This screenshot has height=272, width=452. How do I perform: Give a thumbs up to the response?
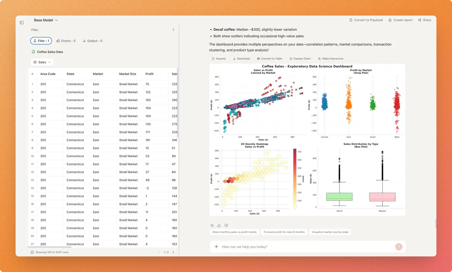[219, 225]
